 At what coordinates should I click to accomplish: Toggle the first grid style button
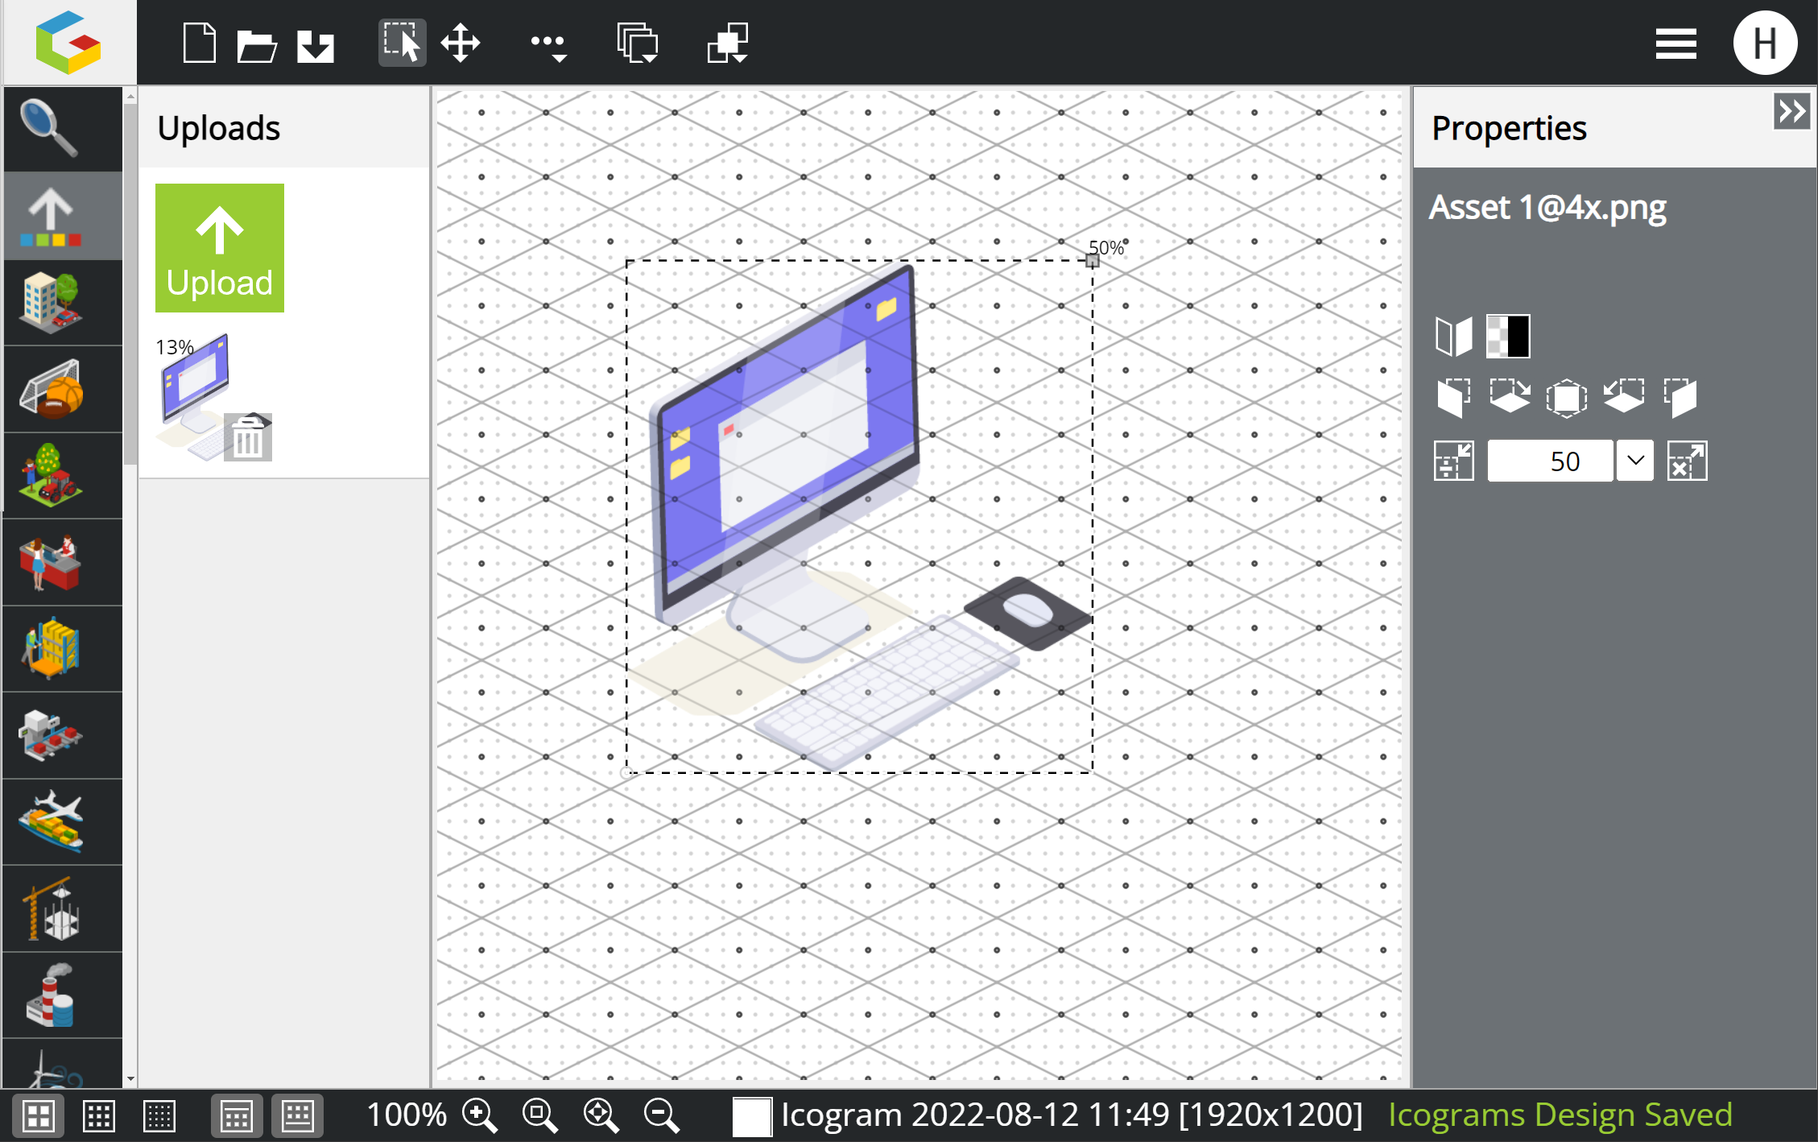pos(38,1116)
